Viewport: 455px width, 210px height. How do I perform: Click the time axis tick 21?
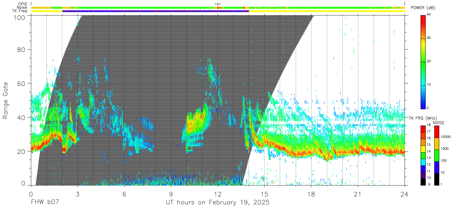[358, 194]
